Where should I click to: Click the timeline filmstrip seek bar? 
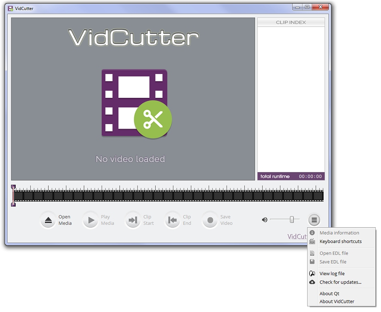[x=168, y=196]
